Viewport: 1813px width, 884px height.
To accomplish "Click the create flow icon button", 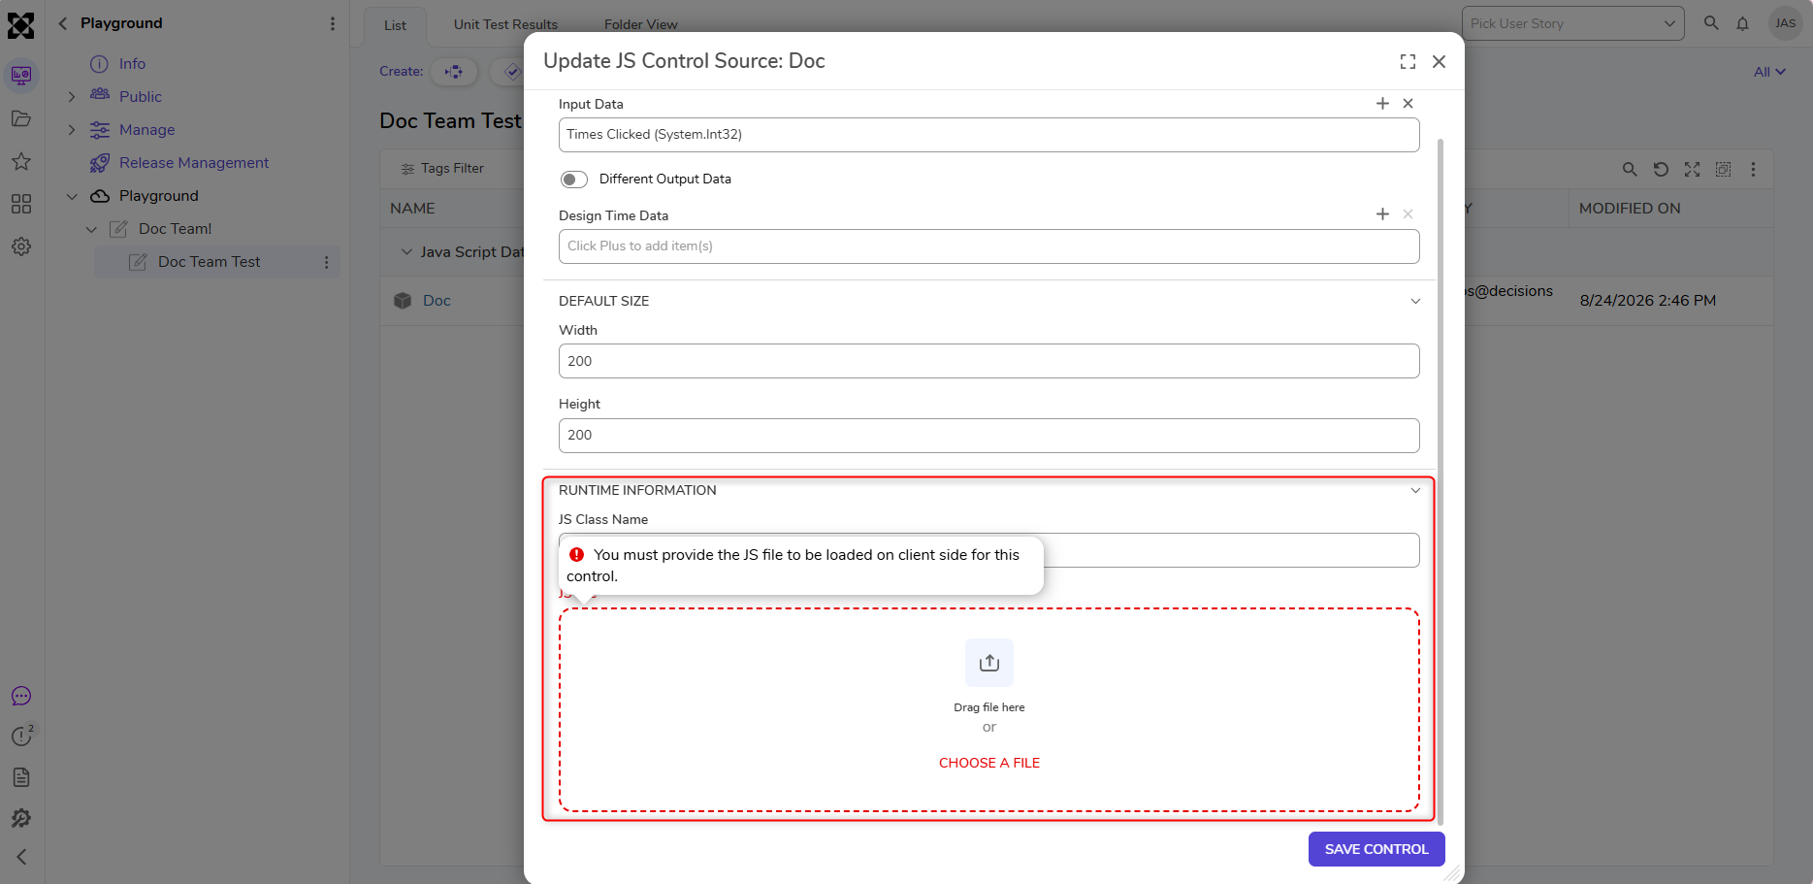I will pos(454,72).
